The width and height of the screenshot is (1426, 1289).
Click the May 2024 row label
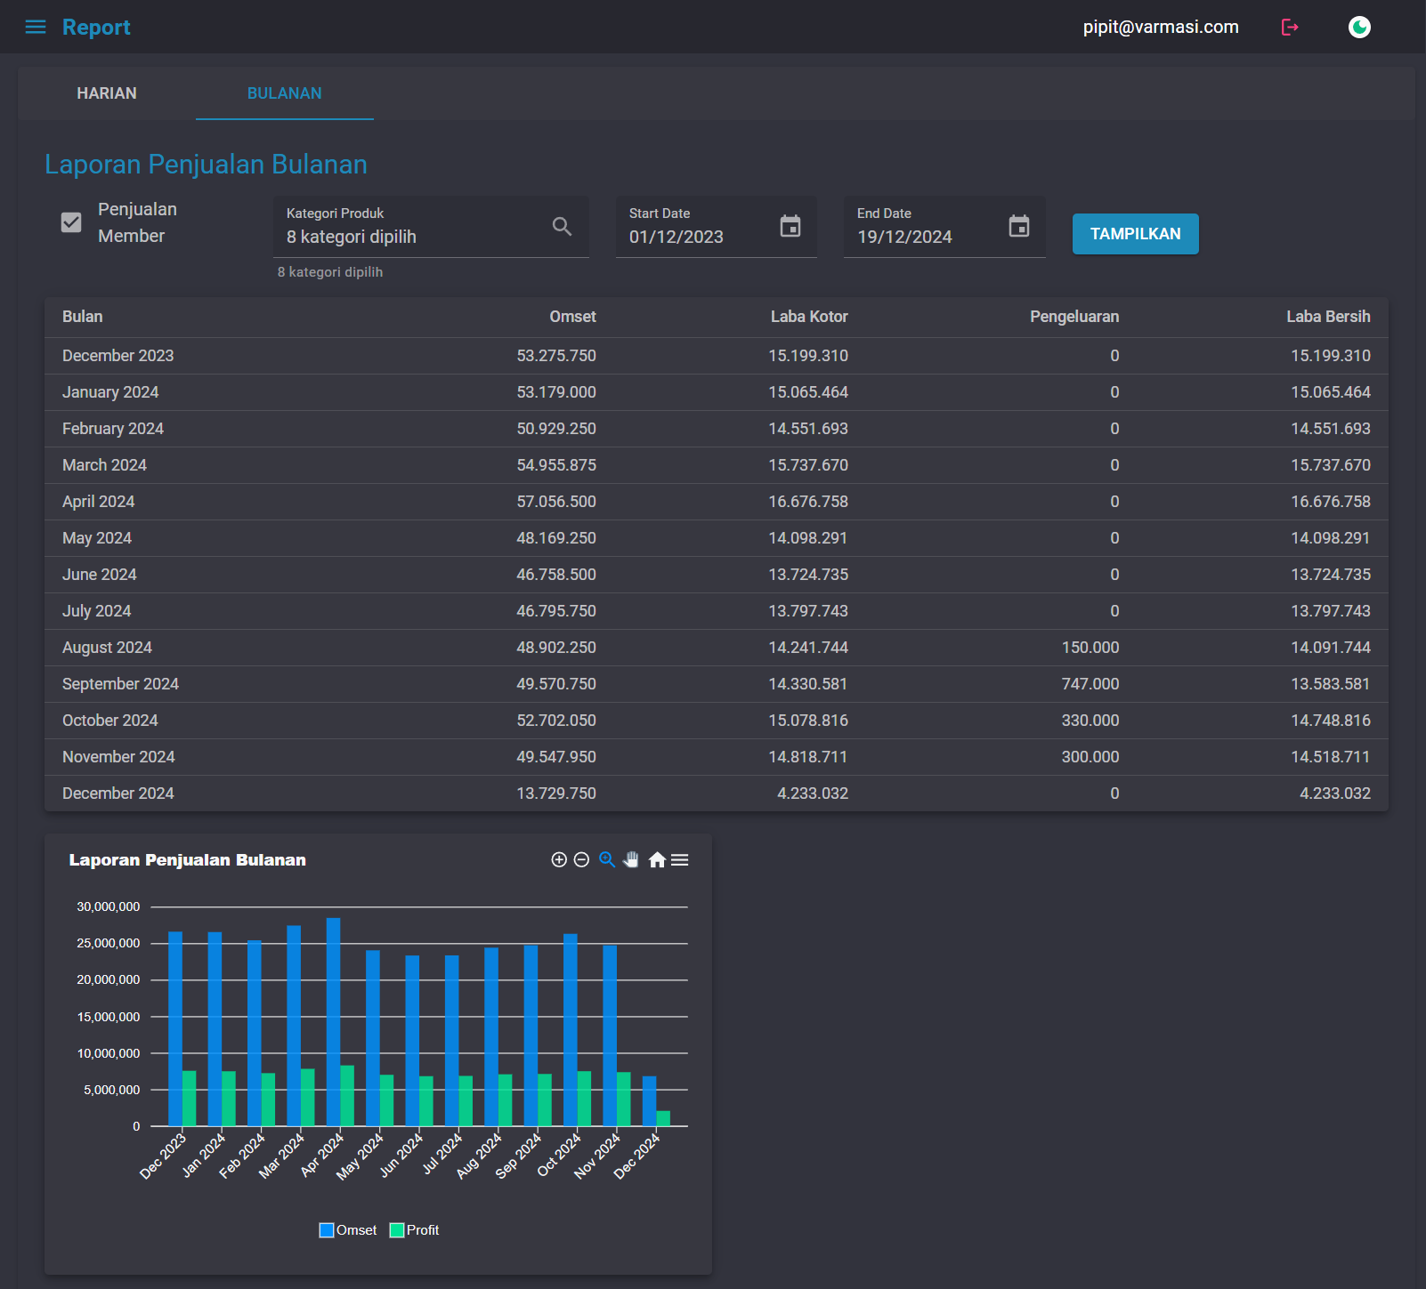[x=97, y=538]
